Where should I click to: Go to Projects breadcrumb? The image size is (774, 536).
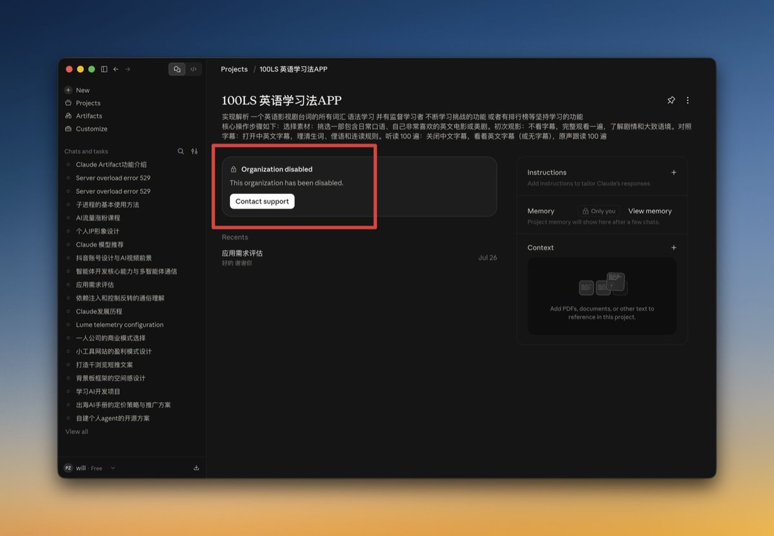pos(234,69)
